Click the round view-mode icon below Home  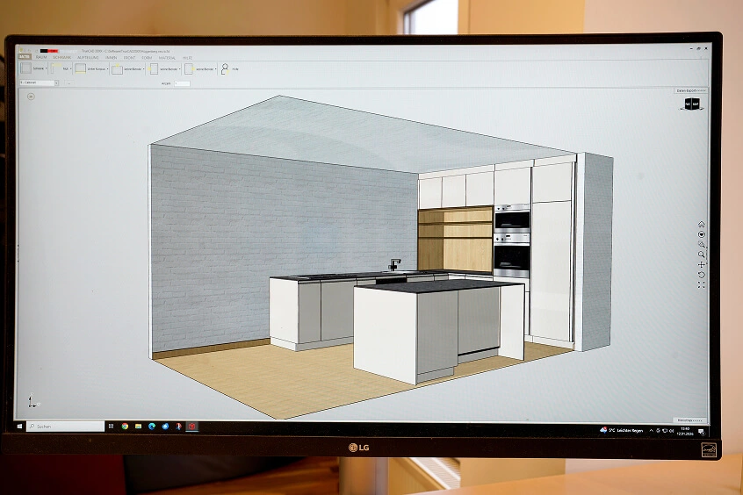(702, 234)
